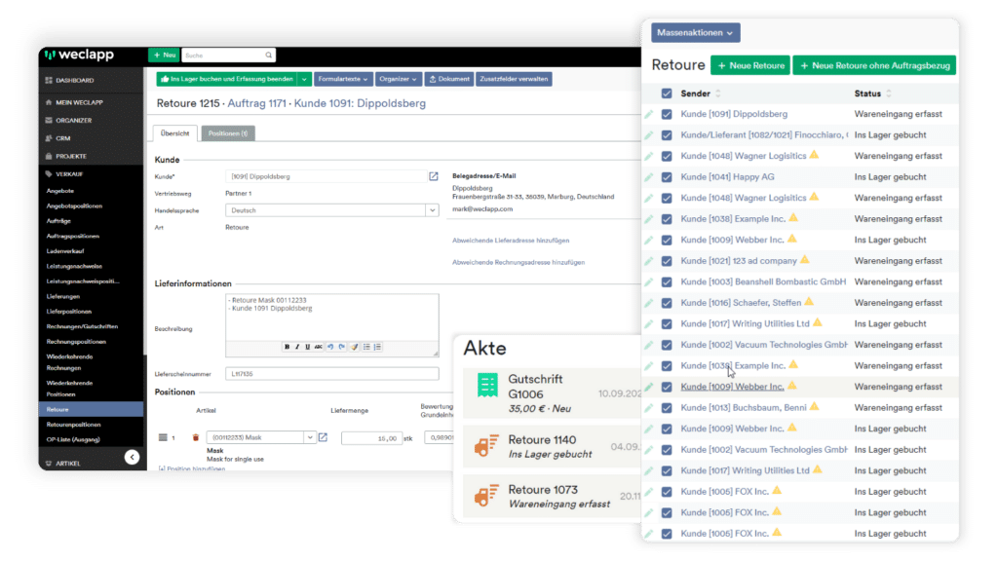Collapse the sidebar with the round arrow button
Screen dimensions: 998x561
[x=132, y=457]
